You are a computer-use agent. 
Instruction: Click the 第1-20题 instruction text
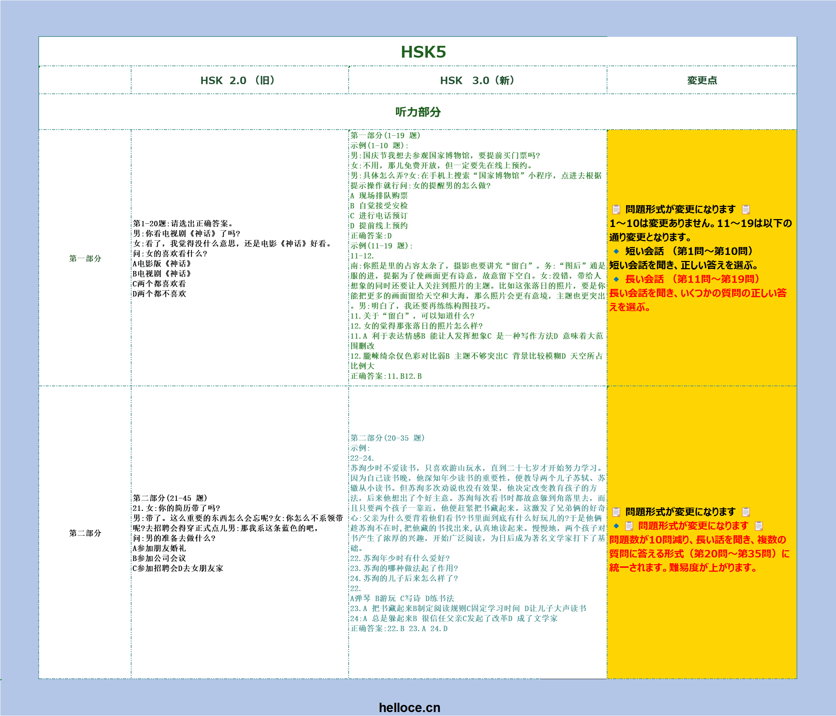183,223
